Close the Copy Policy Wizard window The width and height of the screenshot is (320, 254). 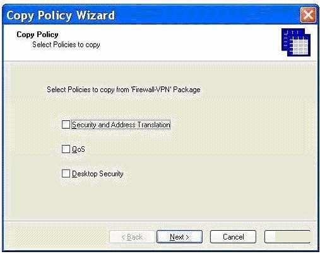[308, 14]
